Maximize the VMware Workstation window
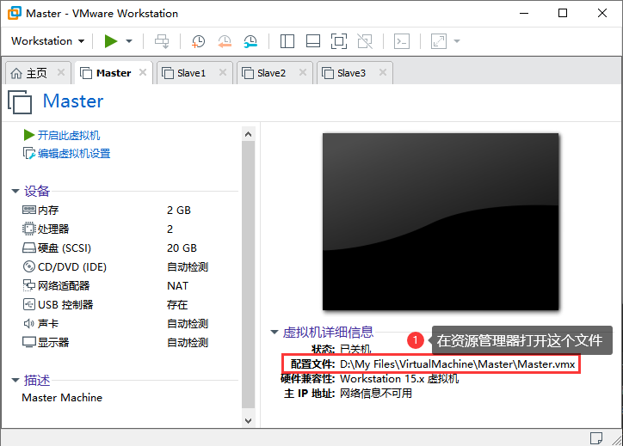Screen dimensions: 623x446 click(563, 13)
